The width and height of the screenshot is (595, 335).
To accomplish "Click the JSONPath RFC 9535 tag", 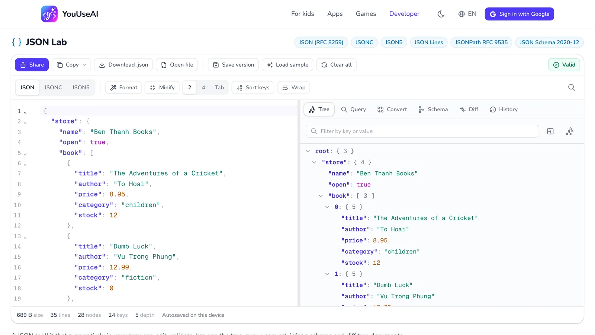I will click(x=481, y=42).
